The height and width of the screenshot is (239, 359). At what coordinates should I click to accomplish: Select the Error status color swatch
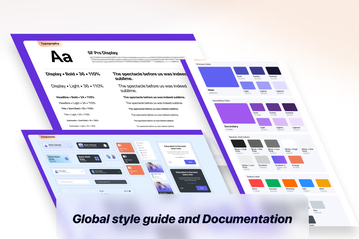tap(257, 183)
